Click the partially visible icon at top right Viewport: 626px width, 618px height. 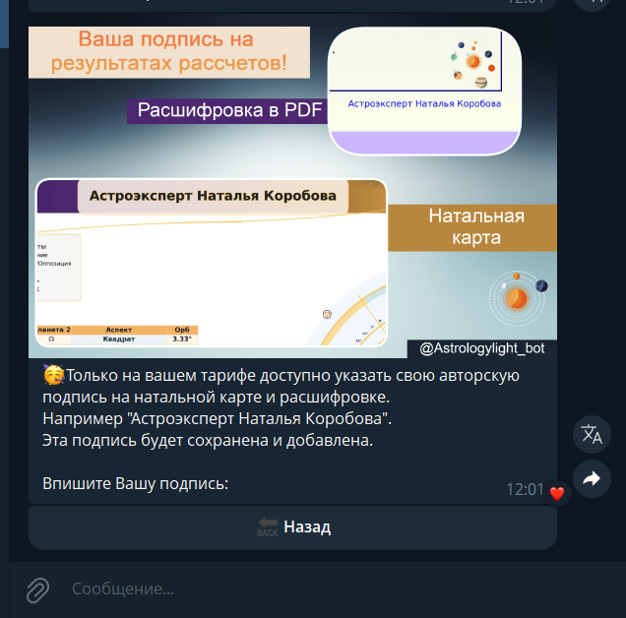(592, 3)
